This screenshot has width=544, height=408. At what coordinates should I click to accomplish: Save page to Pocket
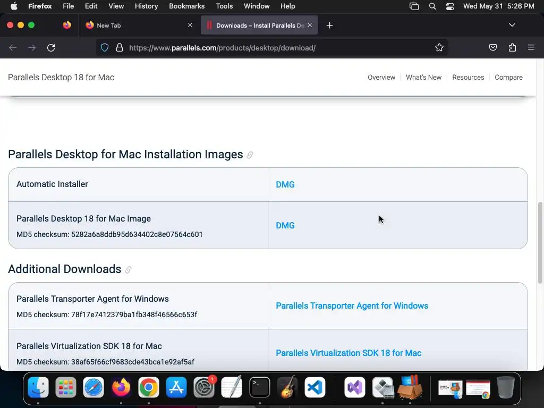pyautogui.click(x=492, y=47)
